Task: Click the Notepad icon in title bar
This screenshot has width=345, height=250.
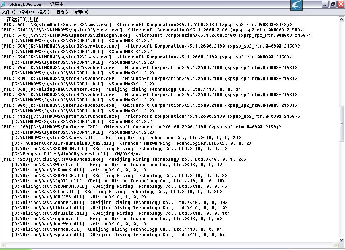Action: click(x=3, y=4)
